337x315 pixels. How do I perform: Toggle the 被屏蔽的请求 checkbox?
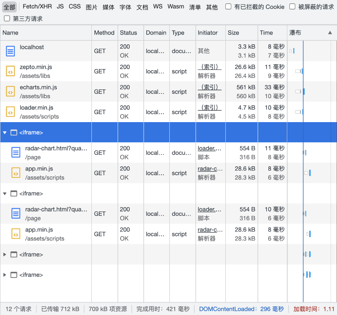click(292, 7)
